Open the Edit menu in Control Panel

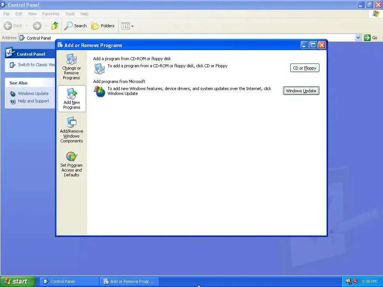[19, 14]
